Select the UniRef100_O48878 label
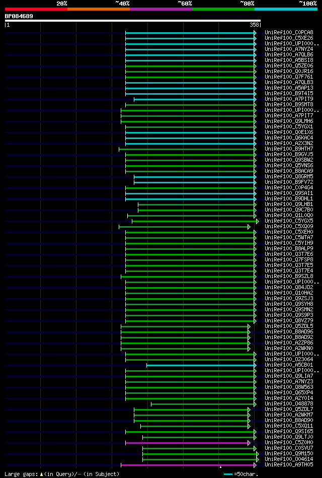This screenshot has height=478, width=322. point(289,404)
